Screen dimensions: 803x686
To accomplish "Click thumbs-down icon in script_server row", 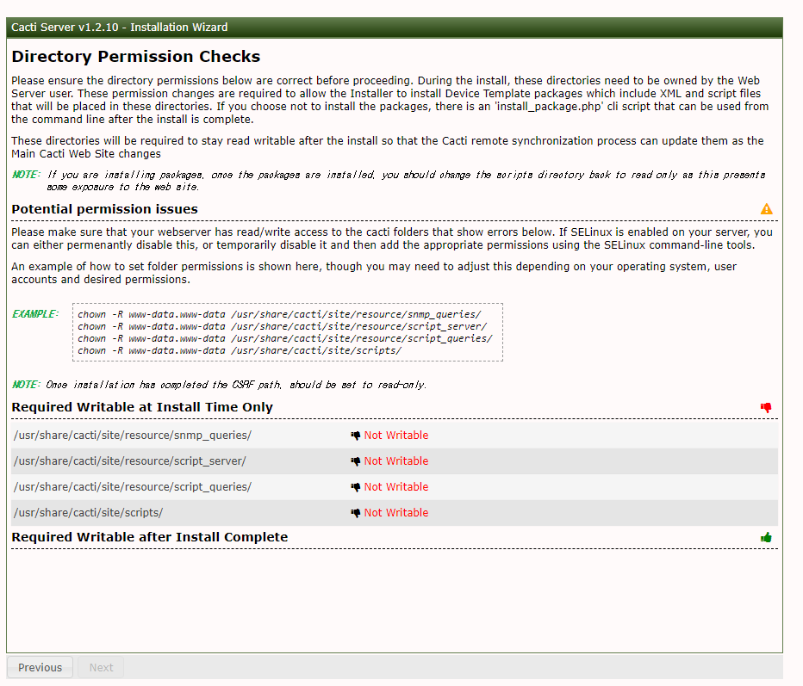I will pos(356,460).
